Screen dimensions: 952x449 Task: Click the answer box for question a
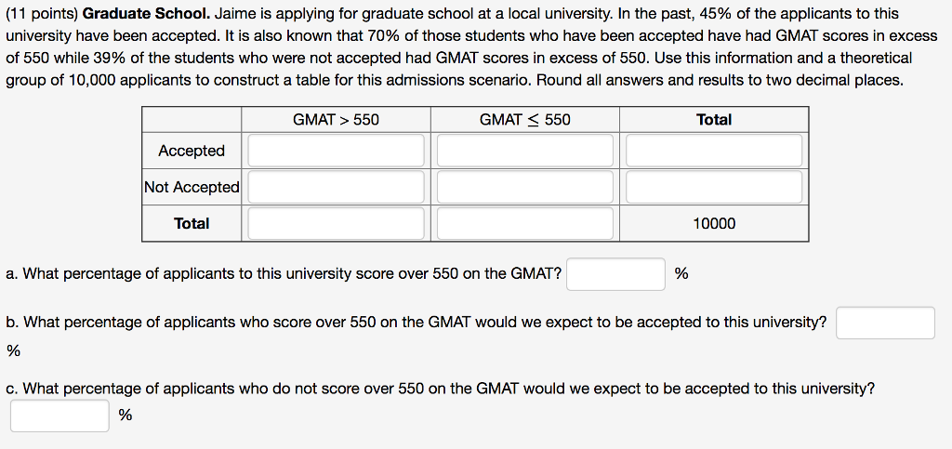(616, 274)
